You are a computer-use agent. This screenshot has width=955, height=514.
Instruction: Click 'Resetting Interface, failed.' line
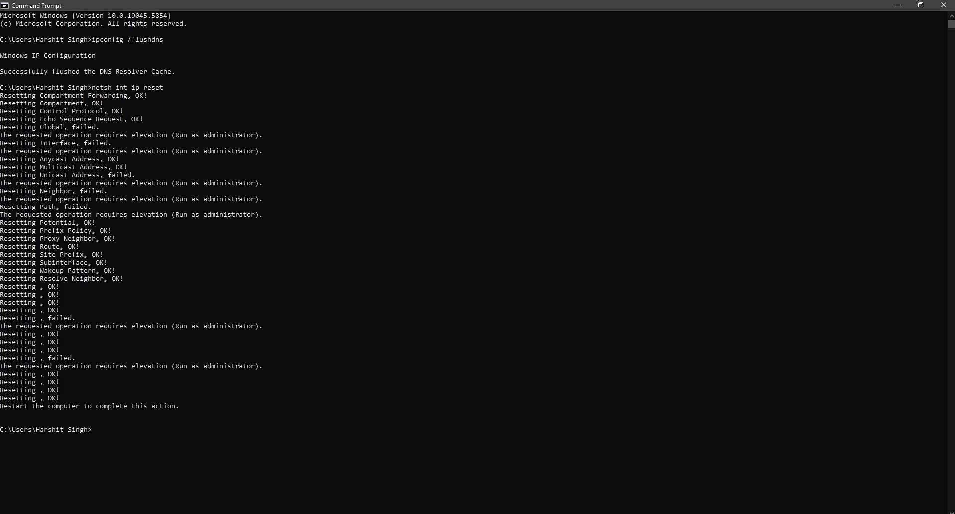(x=56, y=143)
